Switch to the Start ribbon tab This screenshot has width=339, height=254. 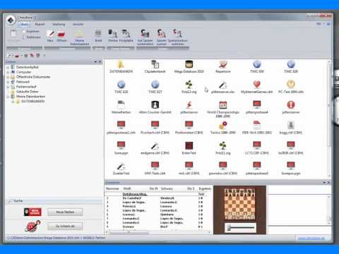(24, 24)
